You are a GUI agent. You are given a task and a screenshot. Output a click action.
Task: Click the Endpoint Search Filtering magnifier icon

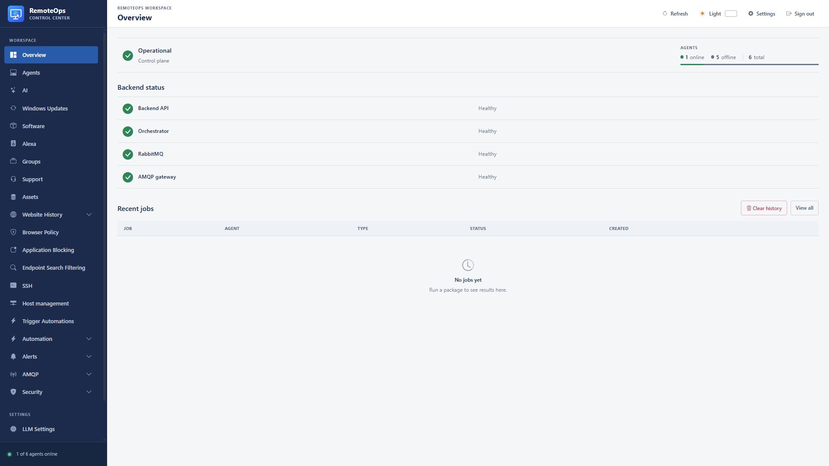[13, 268]
